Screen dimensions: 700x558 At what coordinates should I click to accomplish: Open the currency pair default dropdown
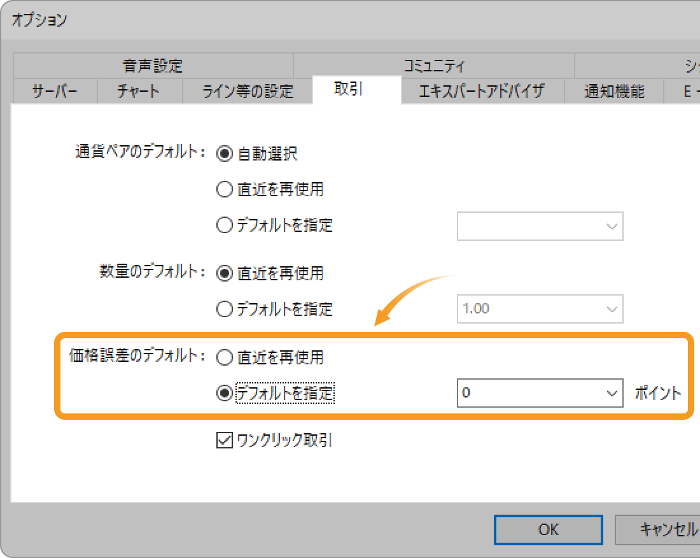coord(540,226)
